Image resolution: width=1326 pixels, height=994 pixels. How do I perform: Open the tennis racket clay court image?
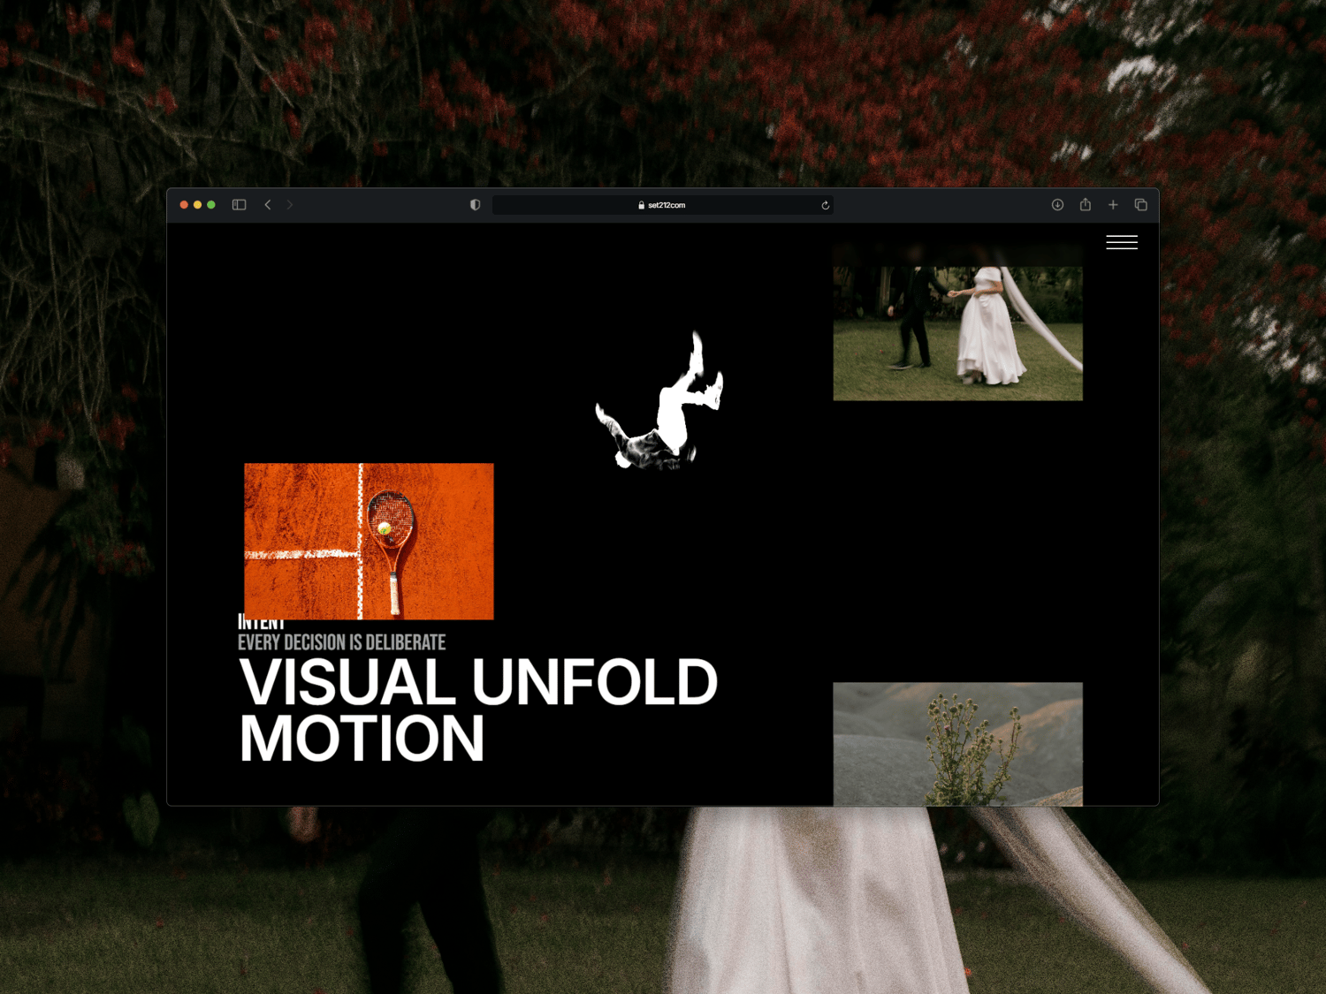coord(369,541)
